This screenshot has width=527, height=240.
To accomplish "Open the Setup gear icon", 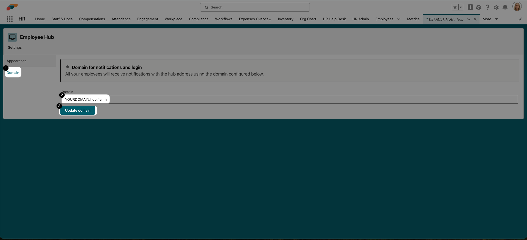I will point(496,7).
